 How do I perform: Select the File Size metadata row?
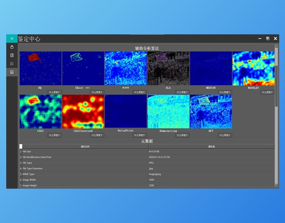147,152
